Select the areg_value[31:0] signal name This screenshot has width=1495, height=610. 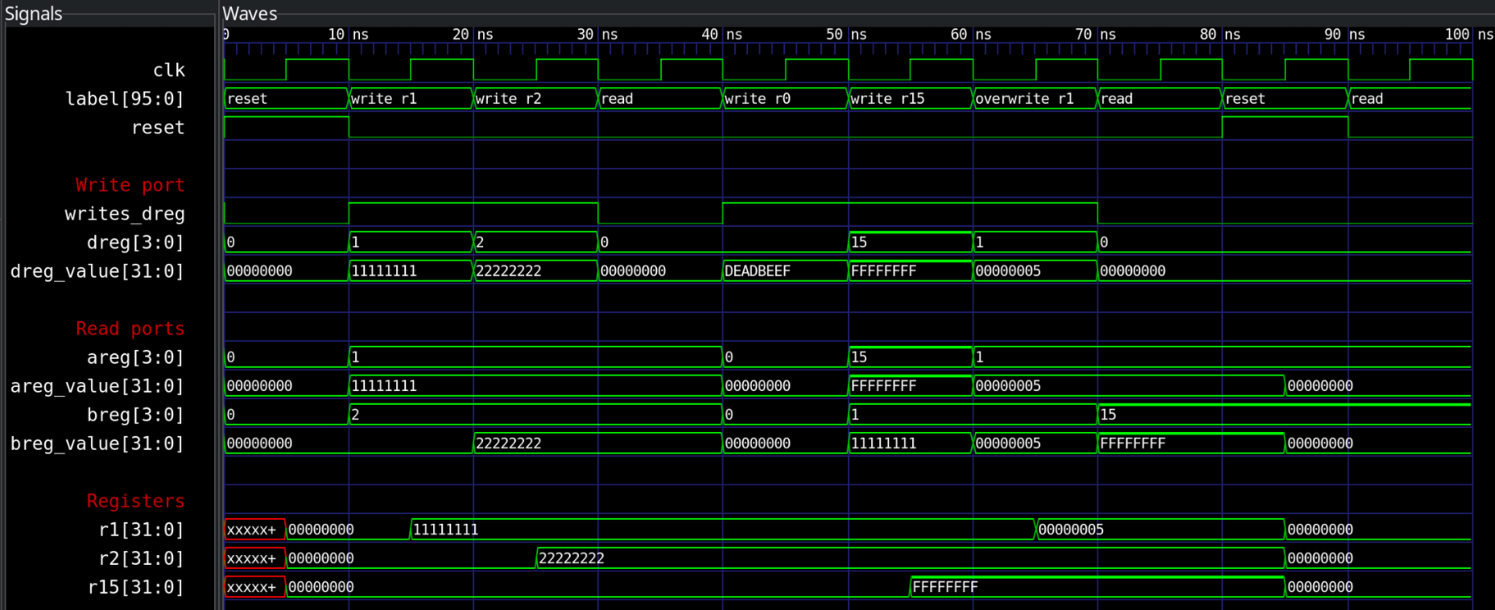point(97,386)
